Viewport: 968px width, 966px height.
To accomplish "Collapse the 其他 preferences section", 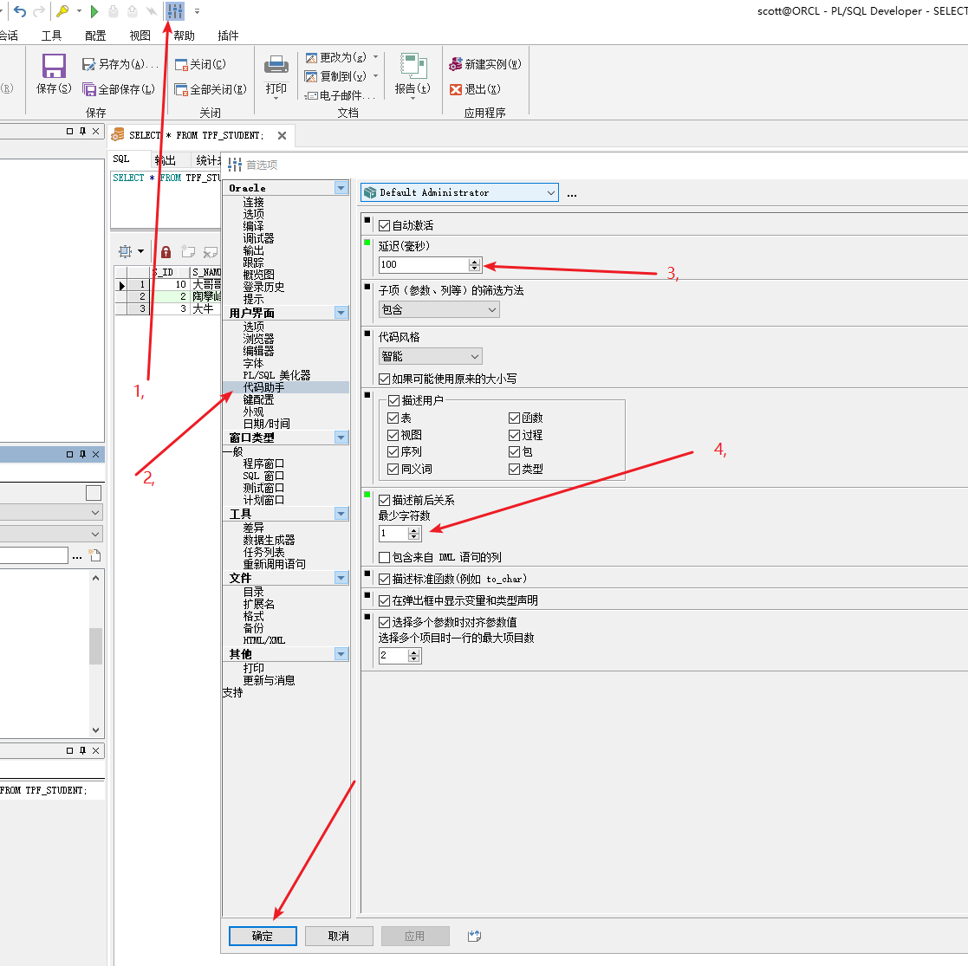I will (341, 653).
